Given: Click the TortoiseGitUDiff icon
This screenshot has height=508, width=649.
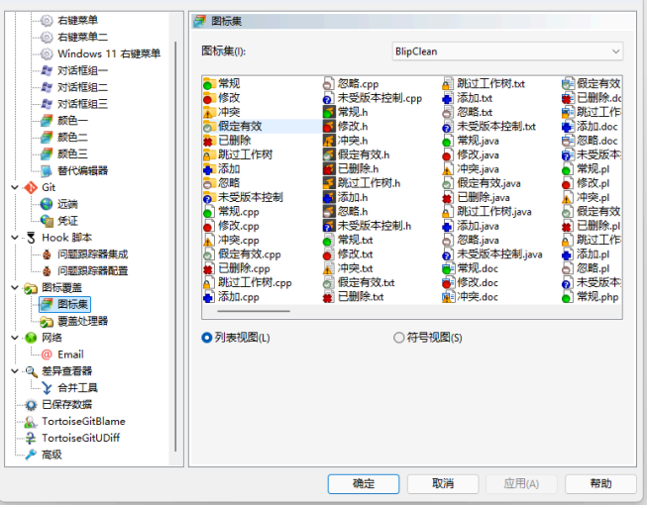Looking at the screenshot, I should click(x=30, y=439).
